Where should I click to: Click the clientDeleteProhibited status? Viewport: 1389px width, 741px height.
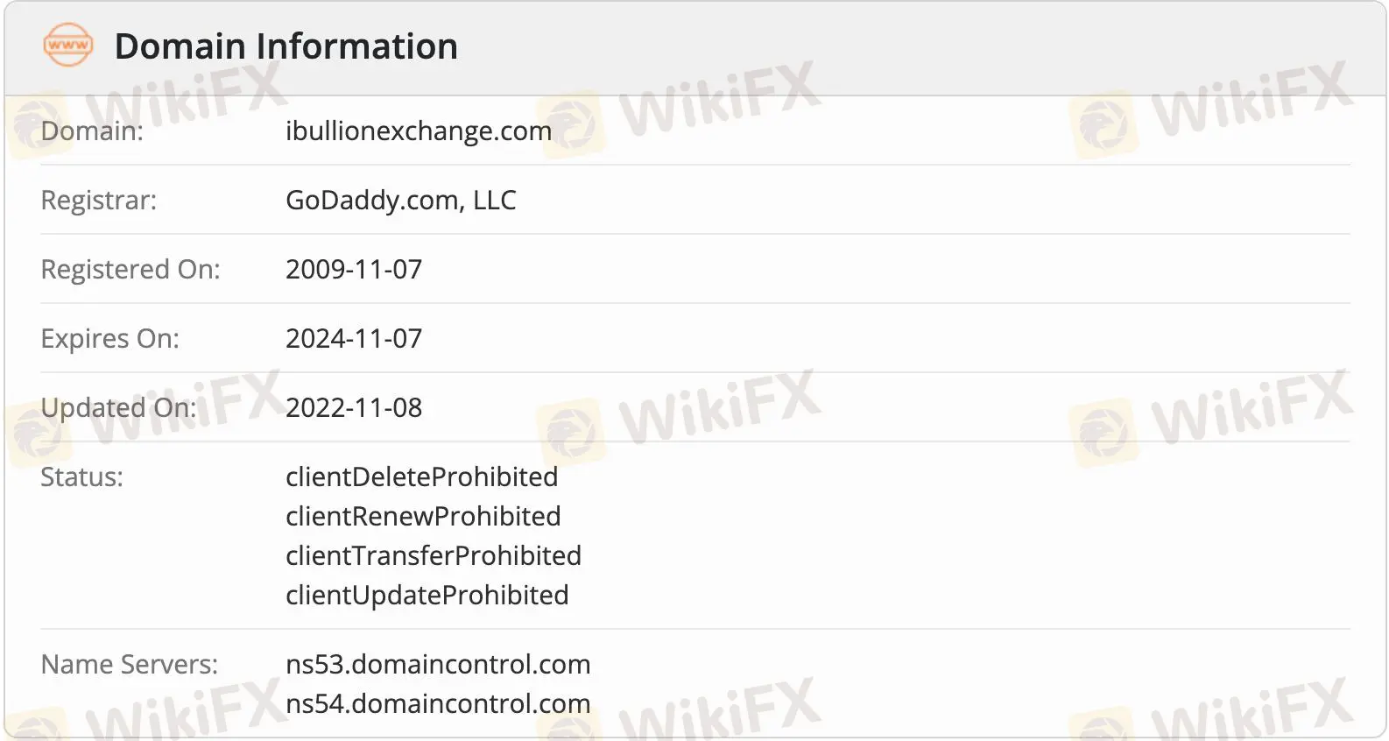(x=421, y=477)
